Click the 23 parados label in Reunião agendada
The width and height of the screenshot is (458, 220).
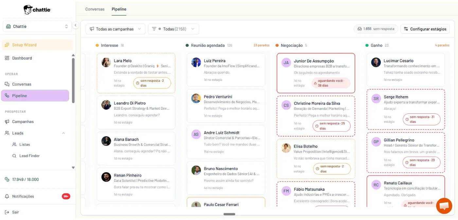click(x=261, y=45)
